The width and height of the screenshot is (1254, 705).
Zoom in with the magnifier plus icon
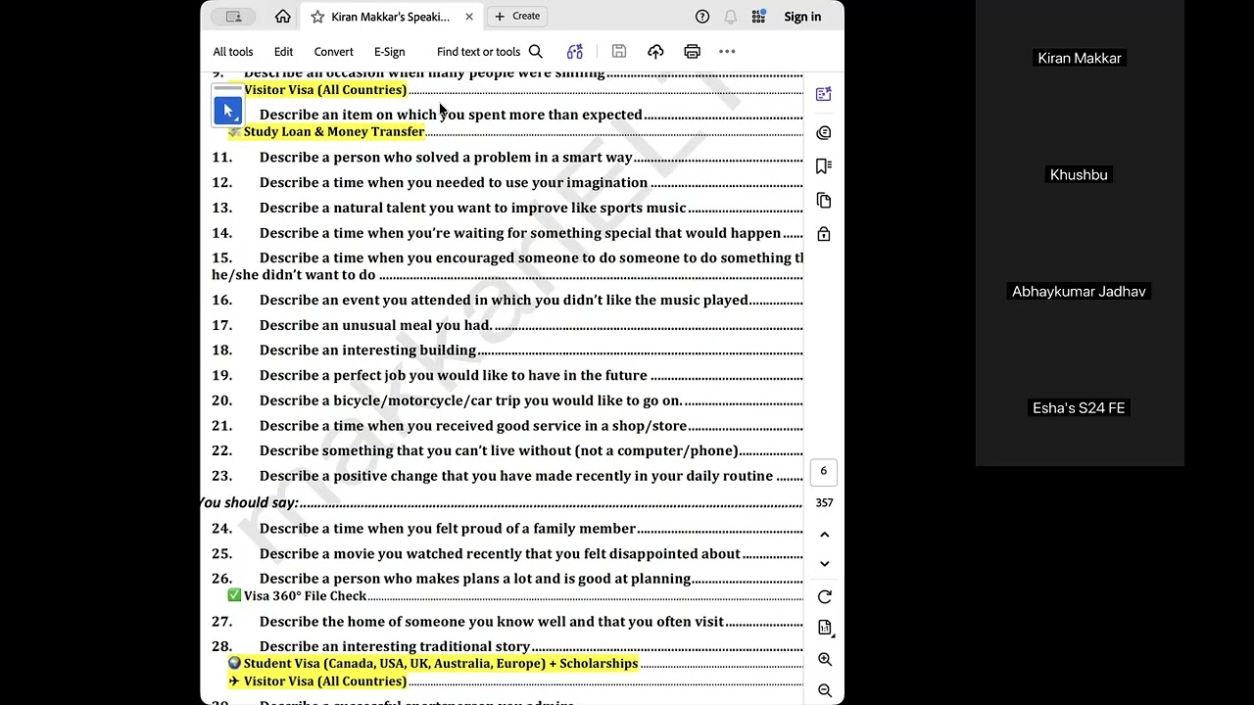tap(824, 660)
